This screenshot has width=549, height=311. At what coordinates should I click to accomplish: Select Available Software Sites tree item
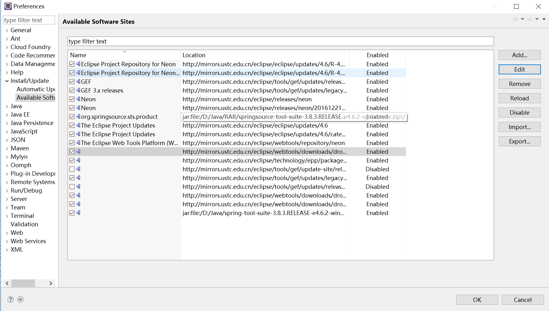point(36,98)
